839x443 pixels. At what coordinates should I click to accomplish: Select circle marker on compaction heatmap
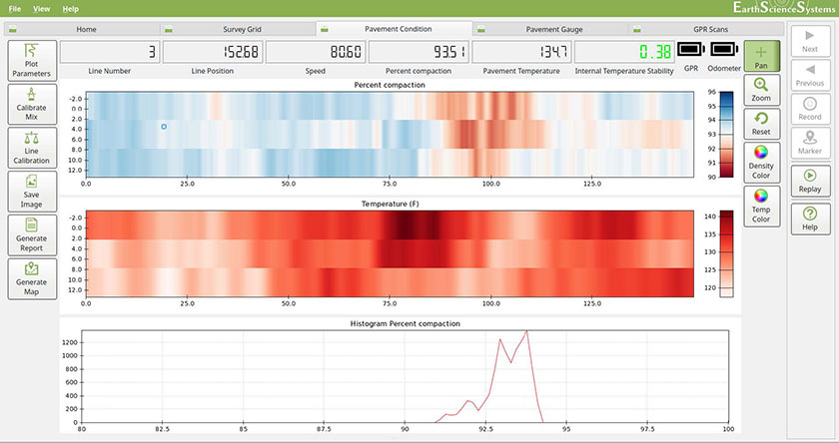tap(164, 127)
